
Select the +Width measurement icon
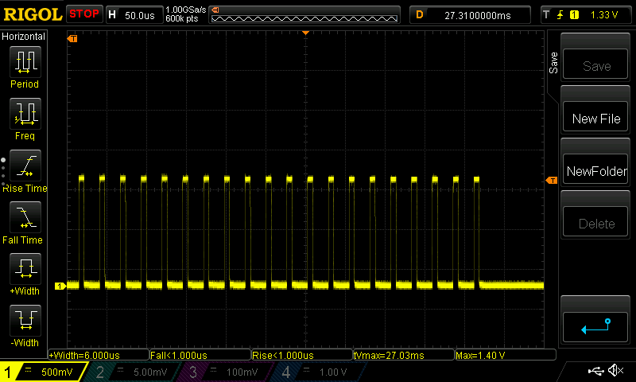coord(25,269)
